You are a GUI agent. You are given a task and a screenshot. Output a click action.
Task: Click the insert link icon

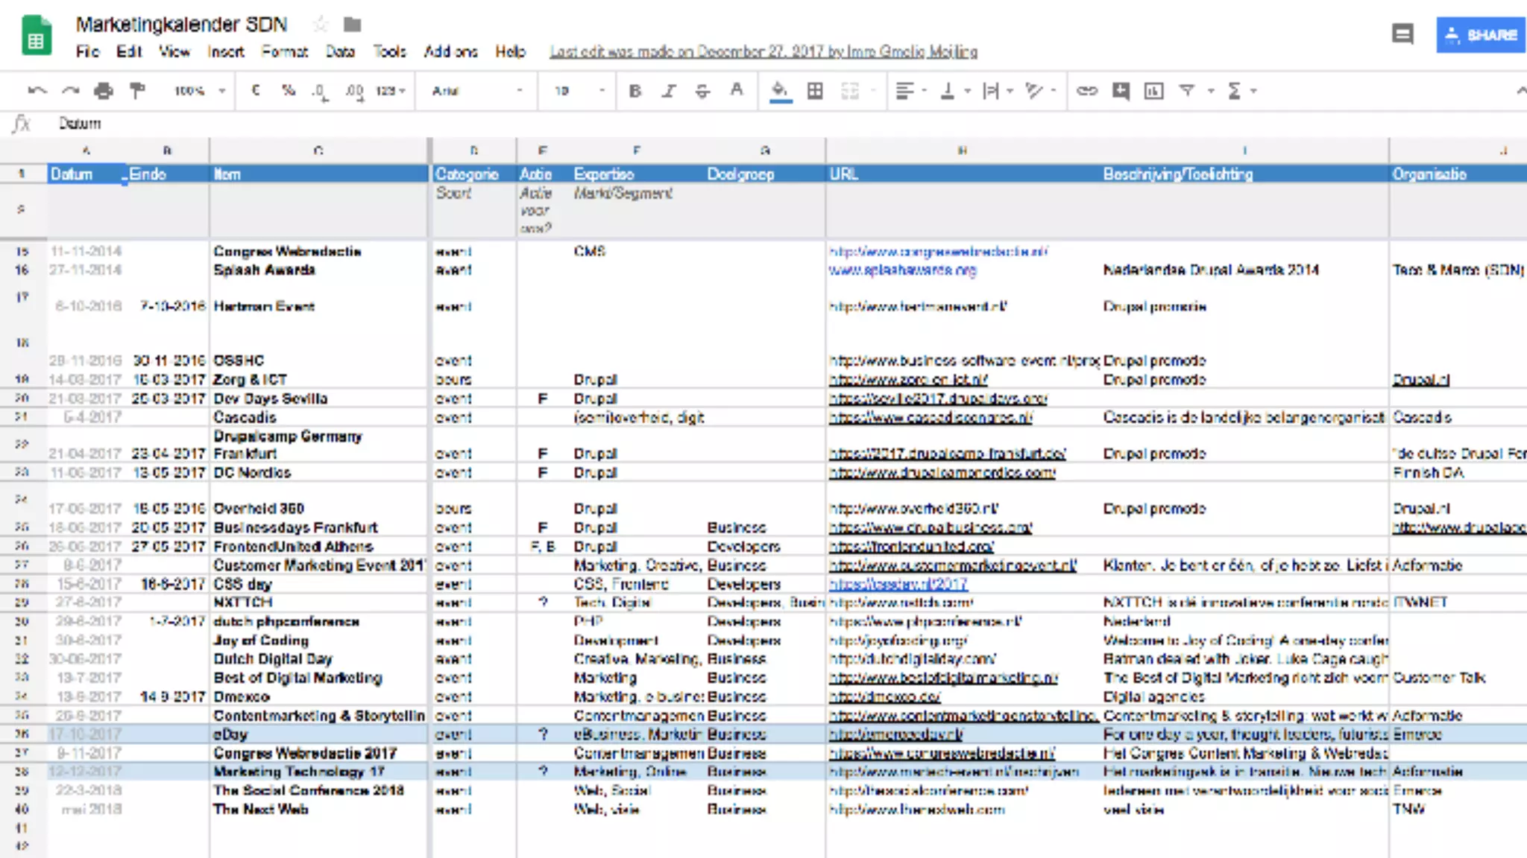pyautogui.click(x=1086, y=91)
